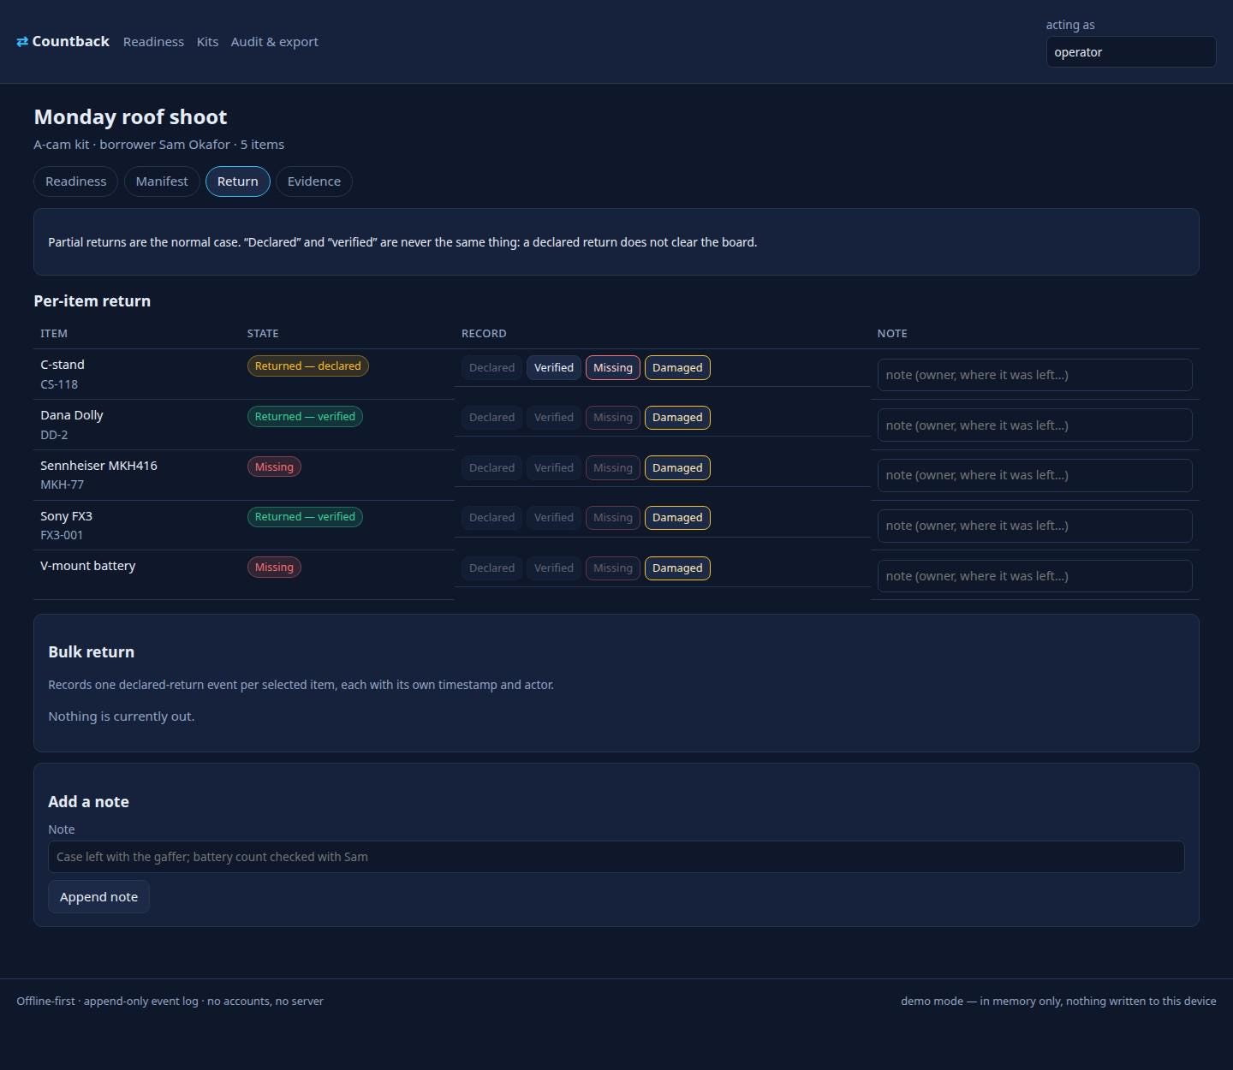The image size is (1233, 1070).
Task: Mark C-stand as Verified
Action: 554,368
